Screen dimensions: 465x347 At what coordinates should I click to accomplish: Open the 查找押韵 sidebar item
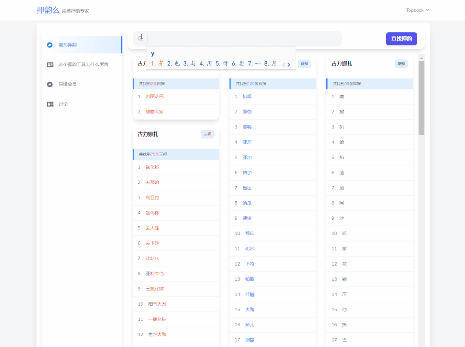(x=82, y=45)
